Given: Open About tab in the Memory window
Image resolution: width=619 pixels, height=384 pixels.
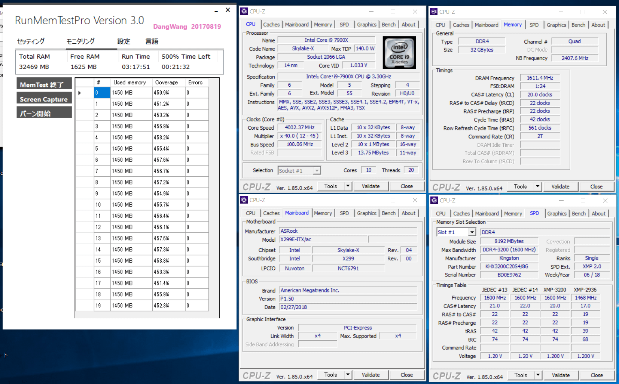Looking at the screenshot, I should click(x=598, y=25).
